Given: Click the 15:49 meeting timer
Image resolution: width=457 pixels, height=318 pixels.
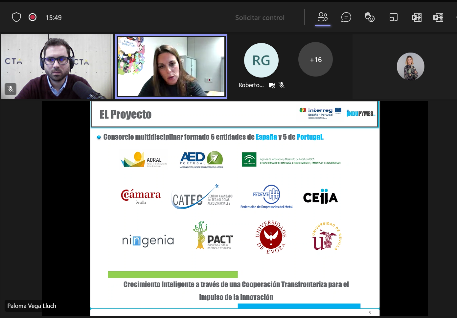Looking at the screenshot, I should 54,18.
